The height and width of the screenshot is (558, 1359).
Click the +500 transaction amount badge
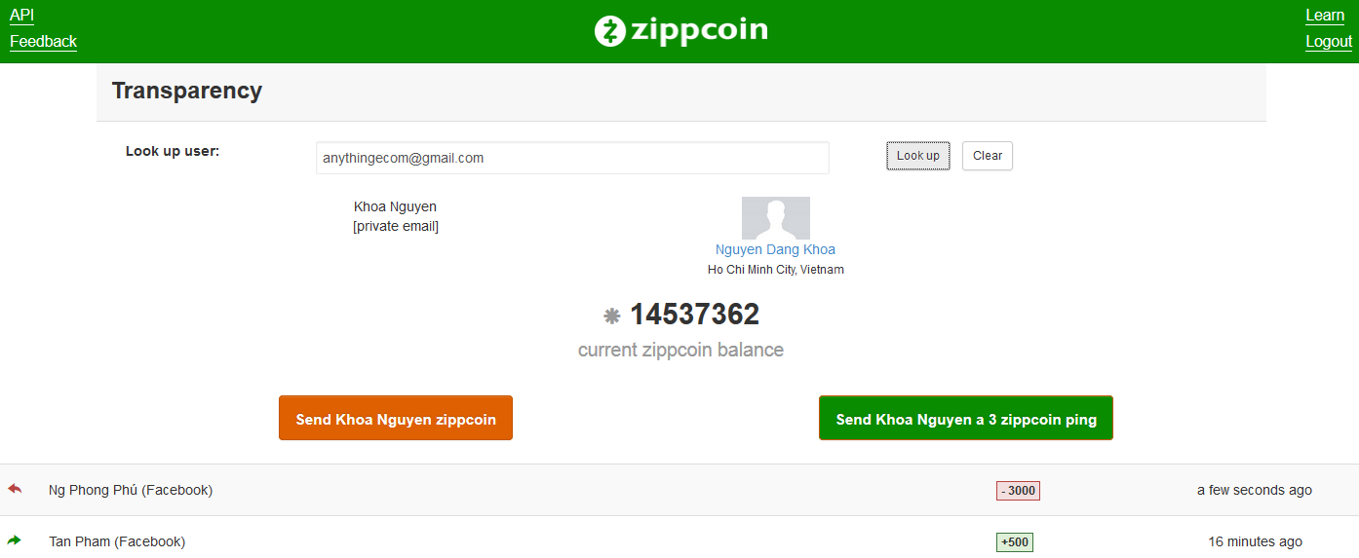point(1014,542)
